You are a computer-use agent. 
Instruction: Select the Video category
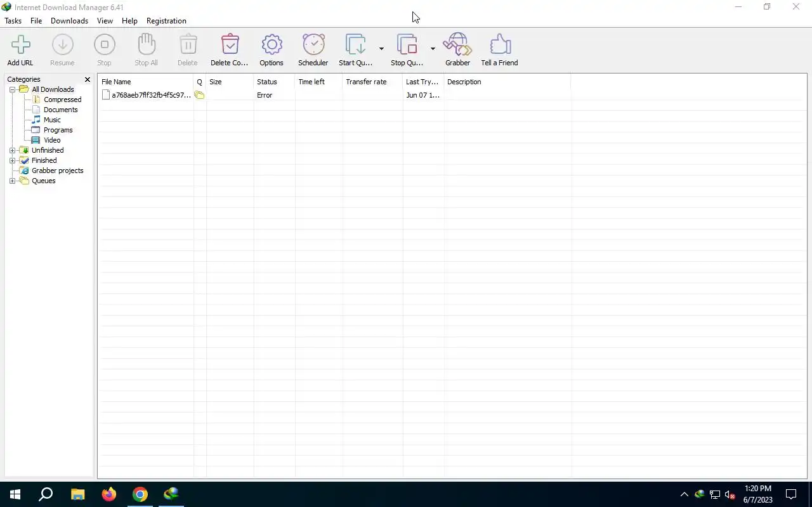pyautogui.click(x=52, y=140)
